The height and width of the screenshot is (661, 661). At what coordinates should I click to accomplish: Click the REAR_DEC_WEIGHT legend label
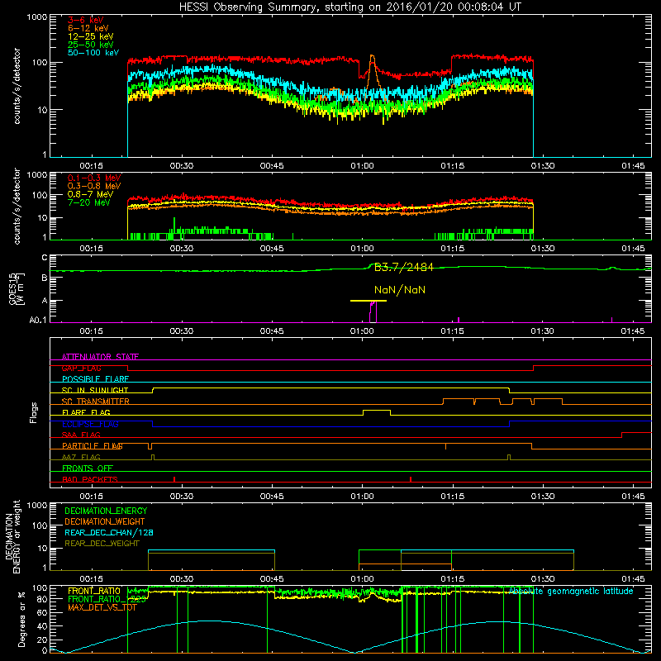[102, 544]
